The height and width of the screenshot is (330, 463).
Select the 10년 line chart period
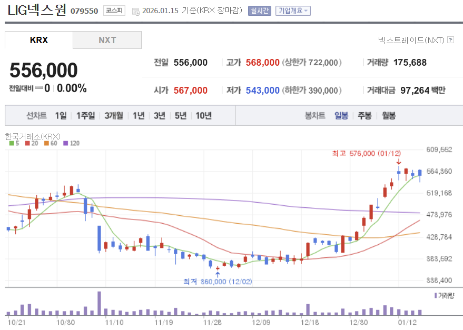(204, 115)
